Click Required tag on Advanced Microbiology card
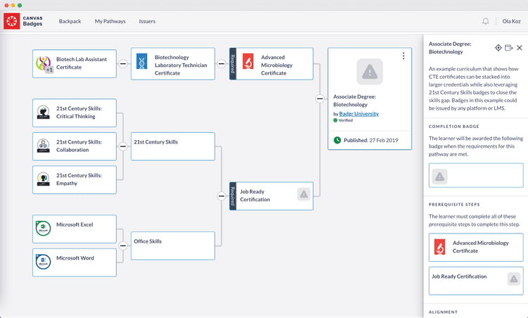The image size is (528, 318). [x=233, y=63]
